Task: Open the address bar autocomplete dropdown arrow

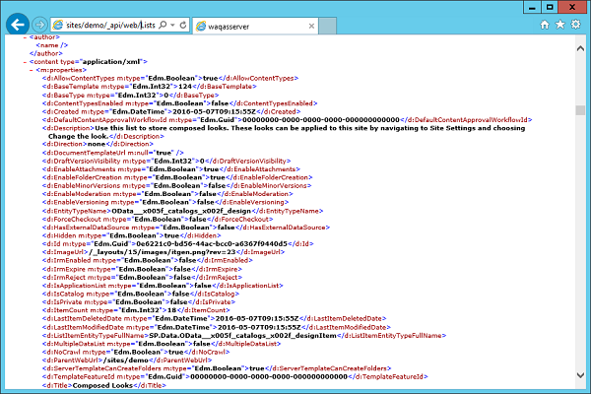Action: (x=172, y=25)
